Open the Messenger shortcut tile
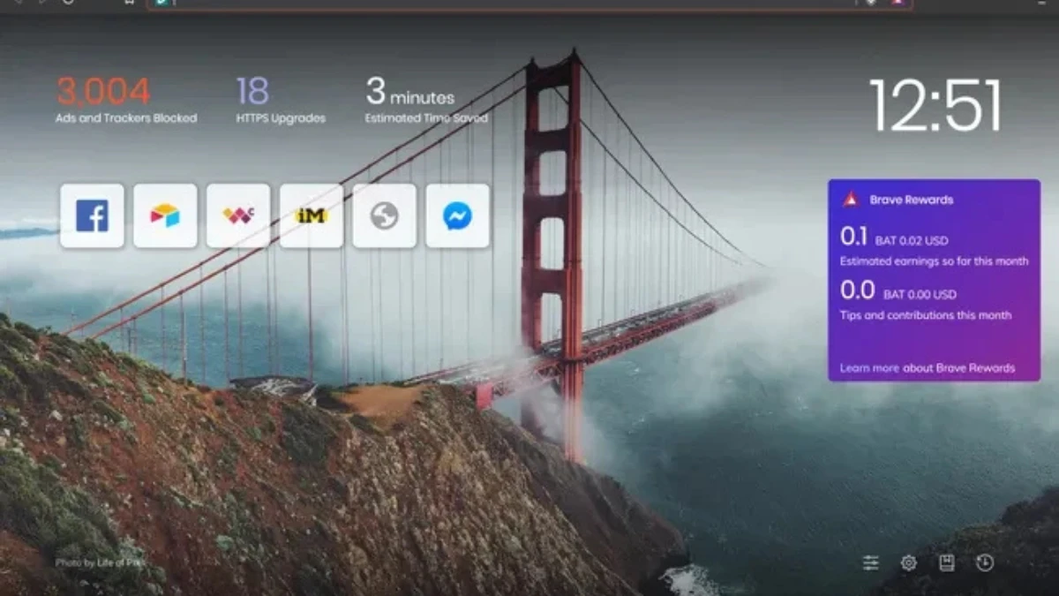This screenshot has width=1059, height=596. tap(458, 215)
